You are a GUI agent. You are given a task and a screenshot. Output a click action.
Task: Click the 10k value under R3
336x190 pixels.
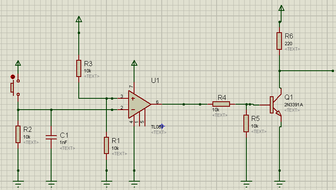point(88,71)
